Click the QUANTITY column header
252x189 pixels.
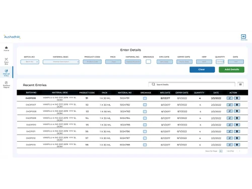coord(199,93)
